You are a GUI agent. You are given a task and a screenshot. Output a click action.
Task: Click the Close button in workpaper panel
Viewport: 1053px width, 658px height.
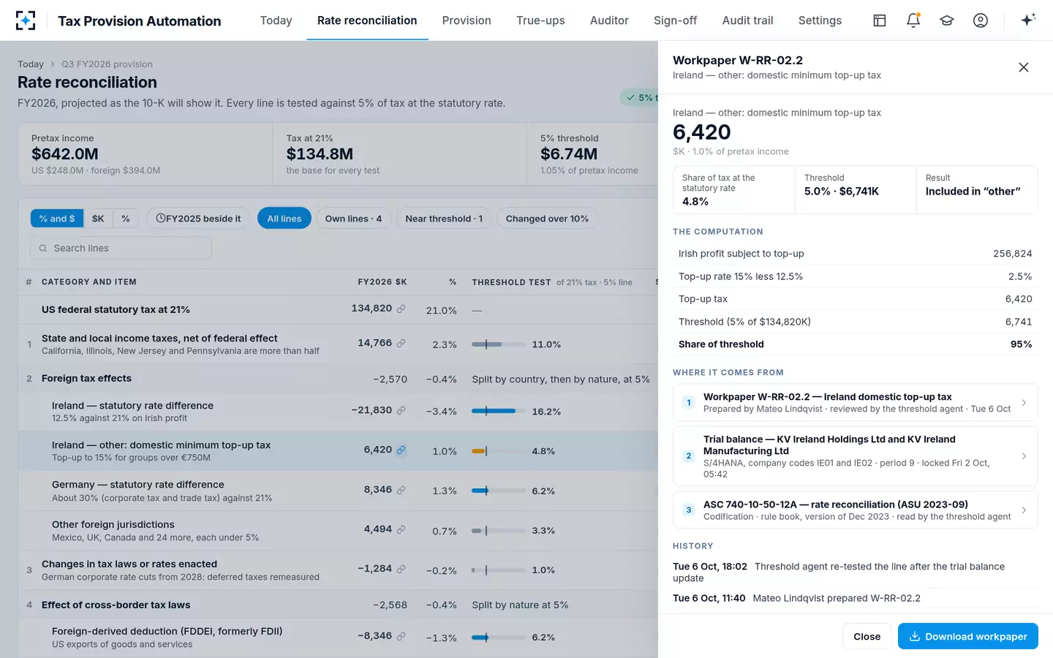(x=867, y=636)
